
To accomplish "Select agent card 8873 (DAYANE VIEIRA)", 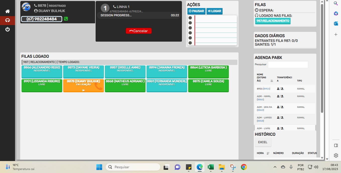I will tap(84, 72).
